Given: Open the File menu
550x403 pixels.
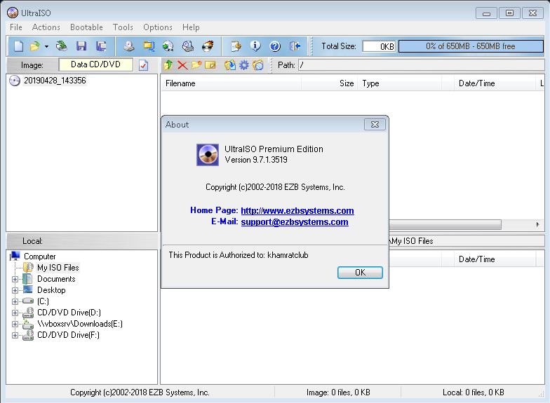Looking at the screenshot, I should tap(15, 27).
